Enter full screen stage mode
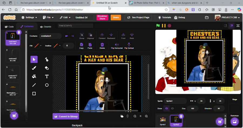This screenshot has width=243, height=128. pos(238,26)
